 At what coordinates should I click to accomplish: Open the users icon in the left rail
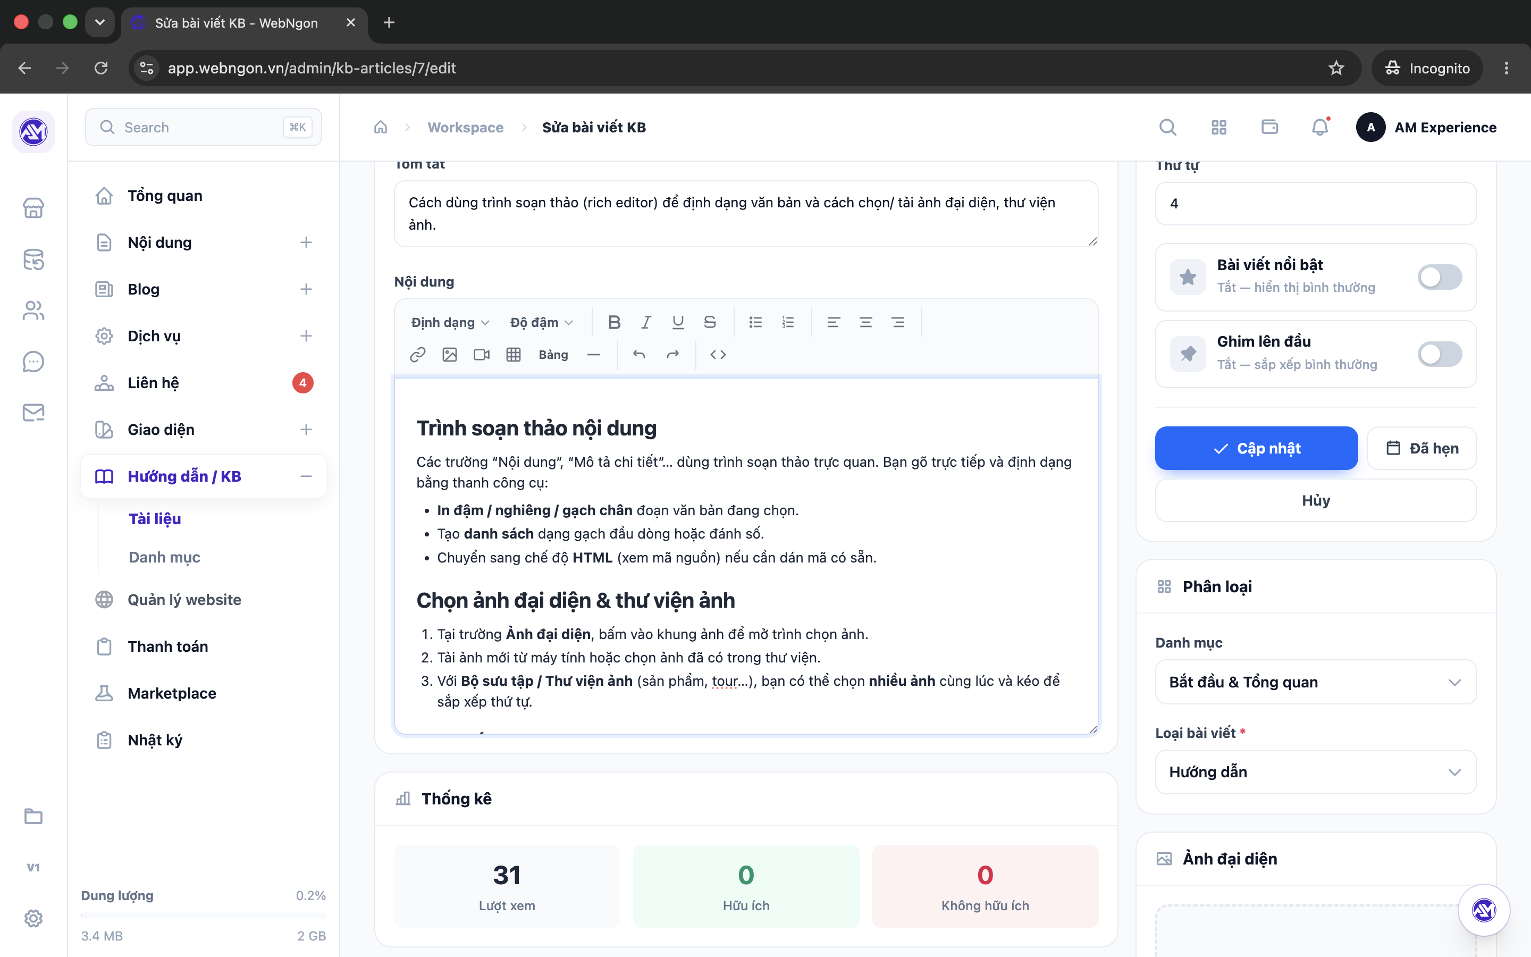tap(33, 311)
